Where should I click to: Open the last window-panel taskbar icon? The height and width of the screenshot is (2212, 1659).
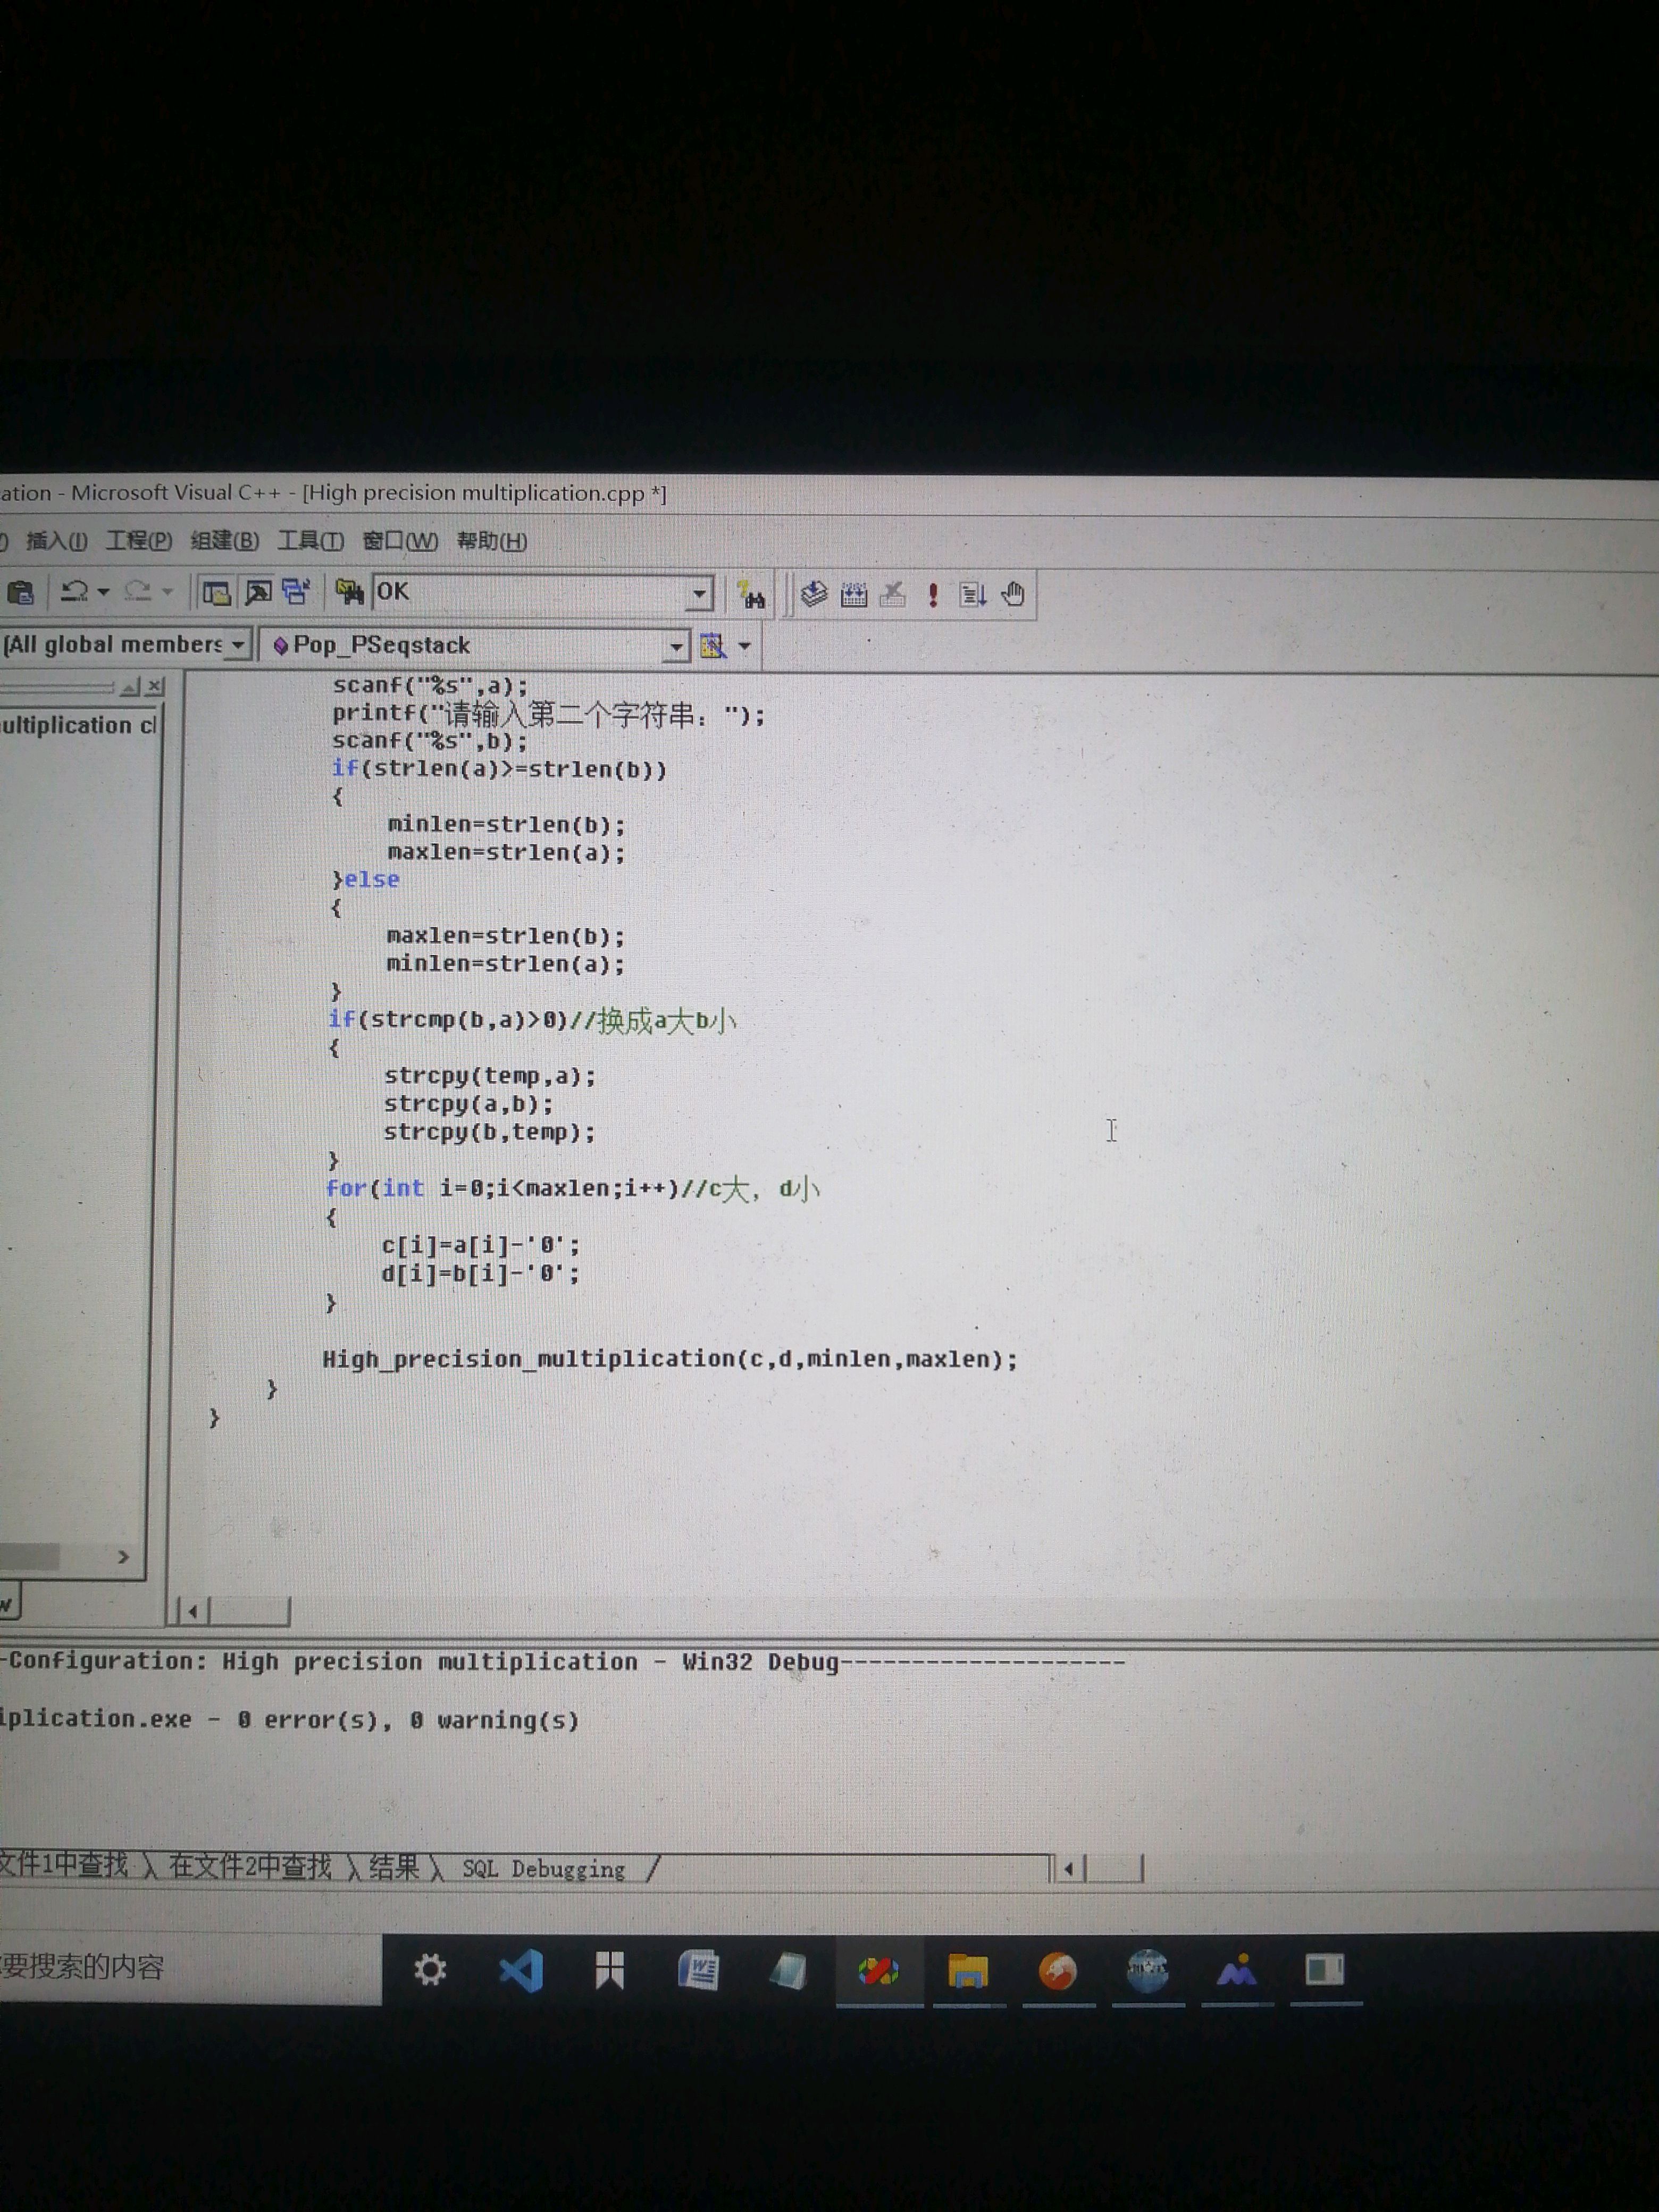1325,1970
